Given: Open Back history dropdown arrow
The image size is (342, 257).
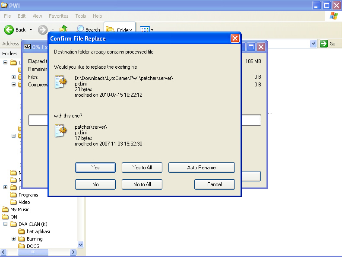Looking at the screenshot, I should tap(31, 30).
